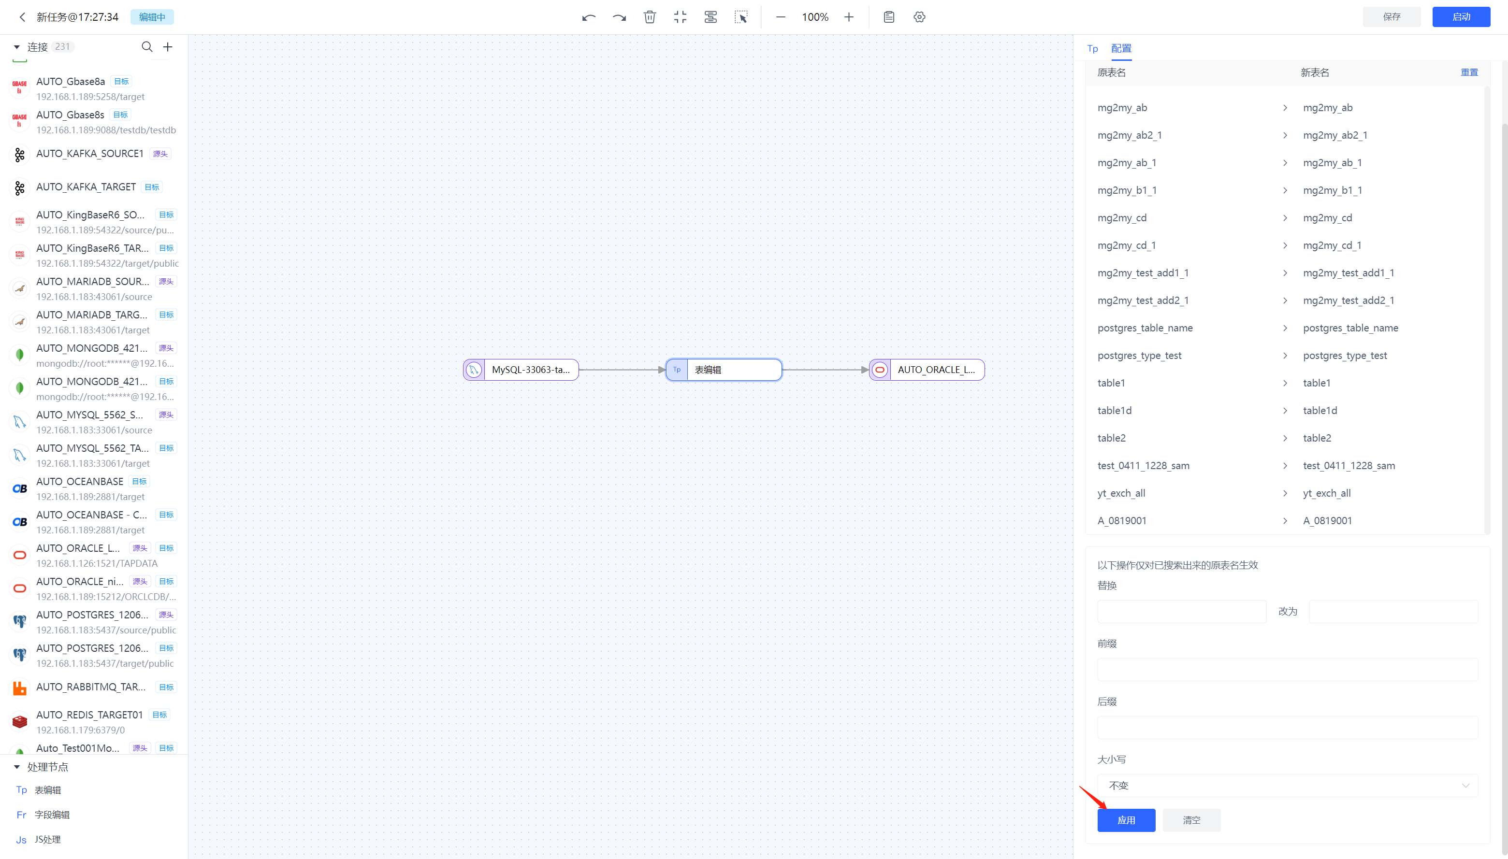Click the 重置 reset link

click(x=1468, y=72)
